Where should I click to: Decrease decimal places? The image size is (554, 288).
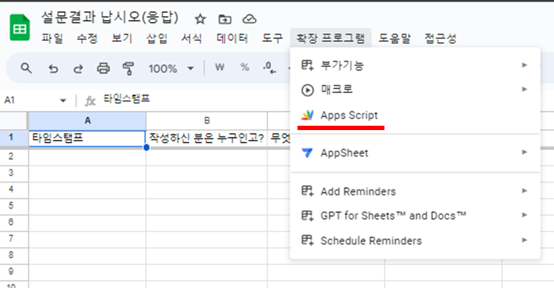coord(270,68)
